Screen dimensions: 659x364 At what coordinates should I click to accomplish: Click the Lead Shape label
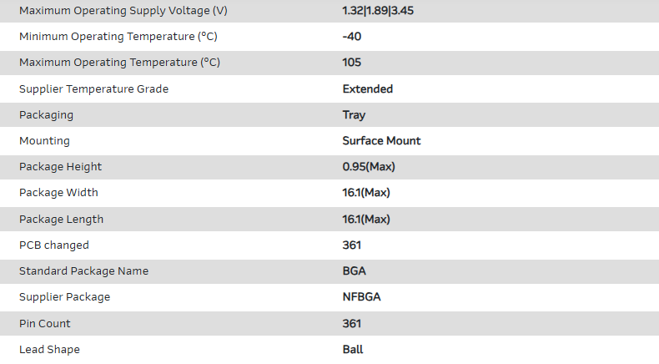tap(49, 350)
